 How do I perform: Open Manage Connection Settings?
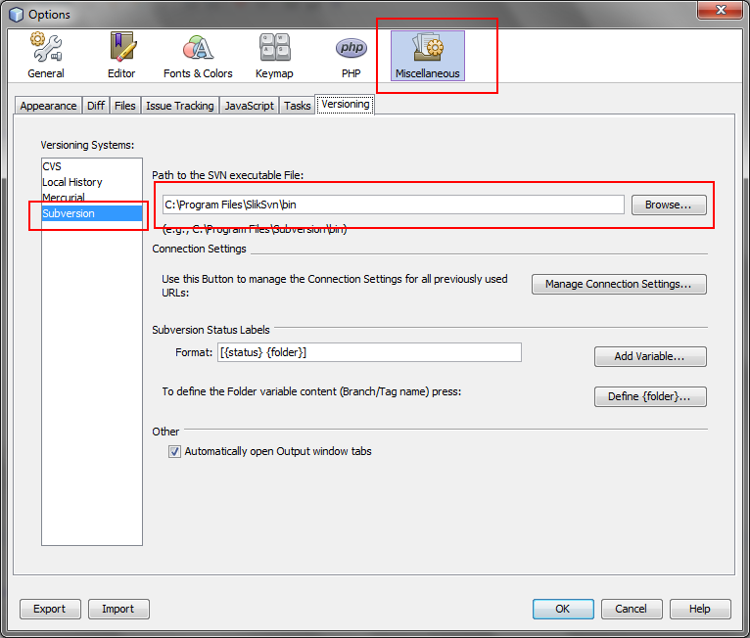coord(618,284)
